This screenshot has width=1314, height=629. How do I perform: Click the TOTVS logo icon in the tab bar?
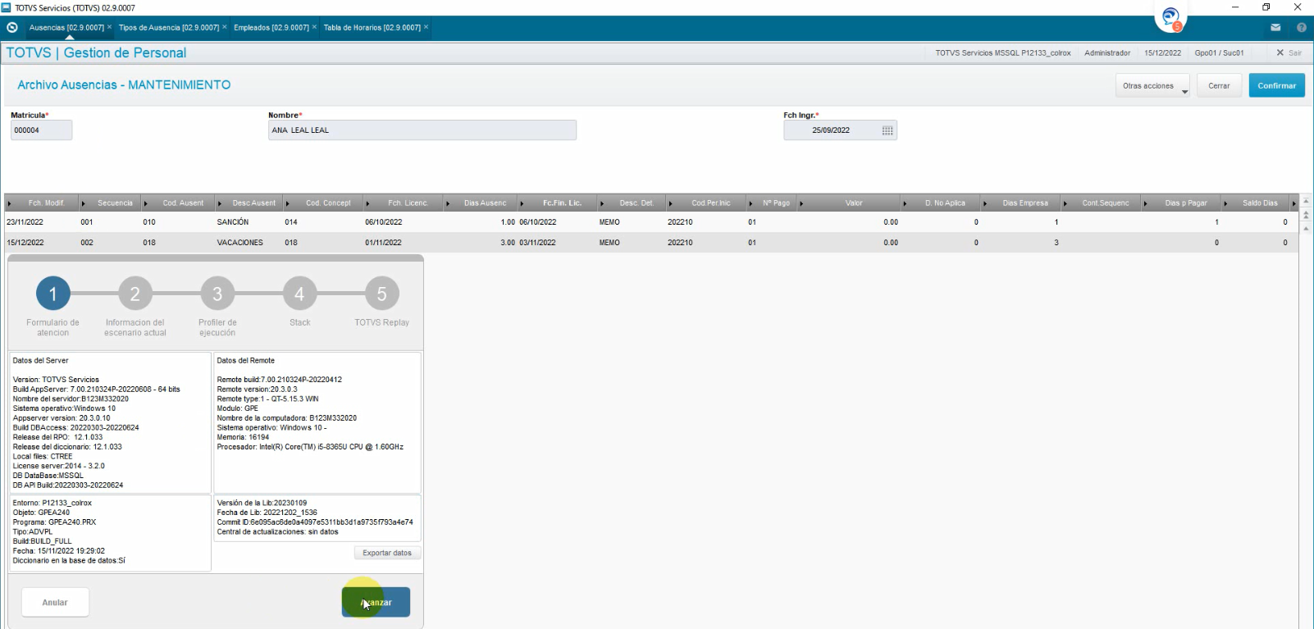click(x=12, y=27)
